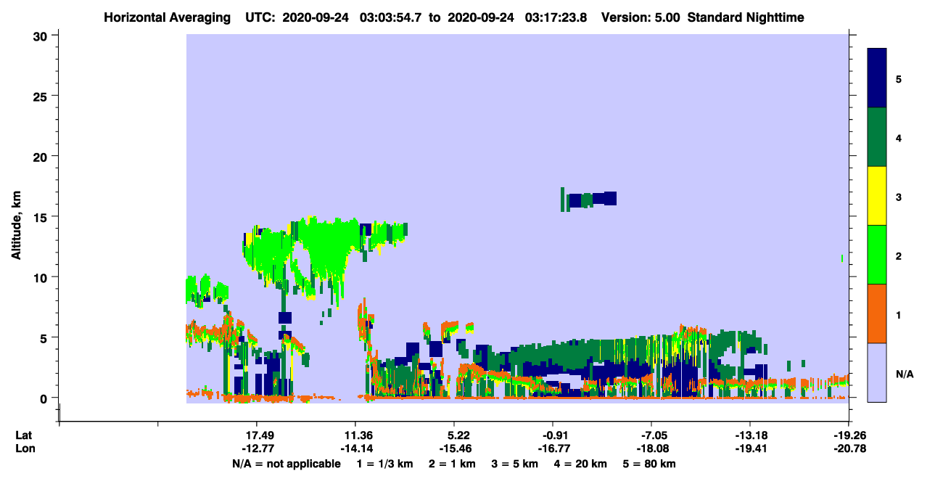Click the start time '03:03:54.7' in the title
This screenshot has width=943, height=484.
click(391, 17)
